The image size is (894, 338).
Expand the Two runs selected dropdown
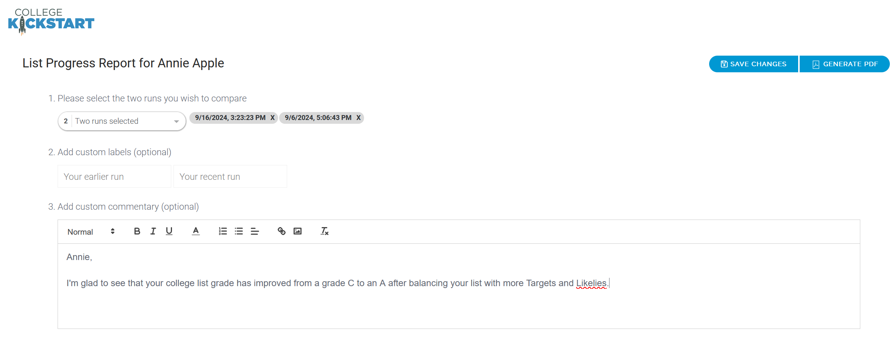point(122,121)
